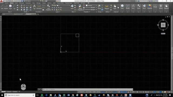The height and width of the screenshot is (97, 173).
Task: Click the Group objects icon
Action: (x=99, y=6)
